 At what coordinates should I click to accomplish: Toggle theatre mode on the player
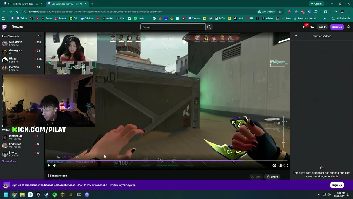(x=280, y=166)
